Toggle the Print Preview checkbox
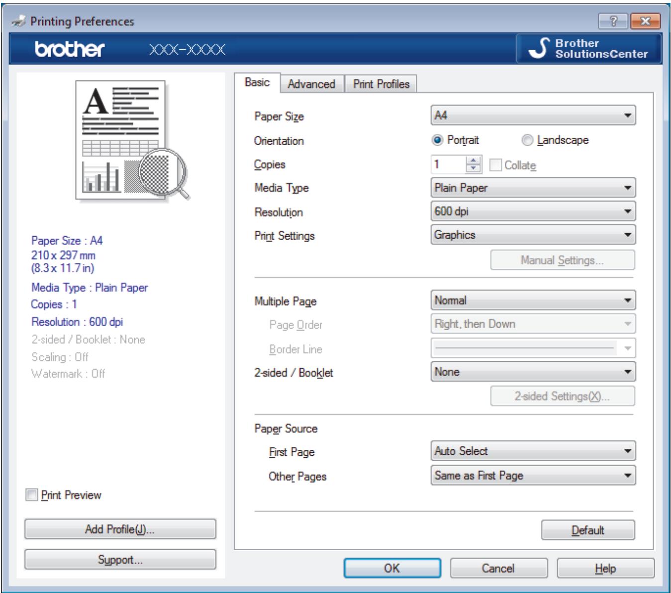The width and height of the screenshot is (671, 593). coord(63,495)
